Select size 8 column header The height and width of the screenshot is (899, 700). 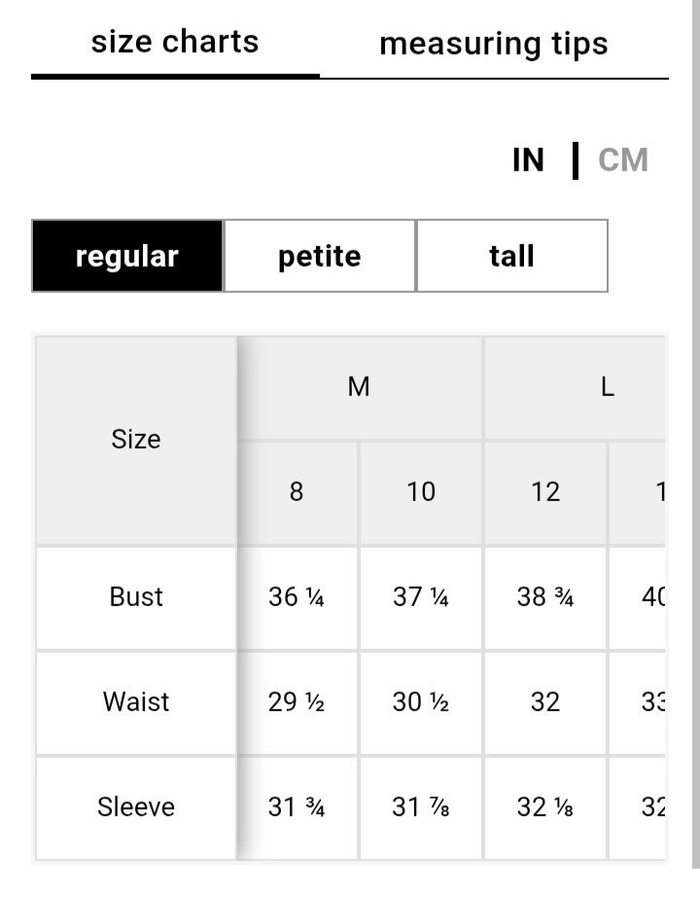[297, 492]
